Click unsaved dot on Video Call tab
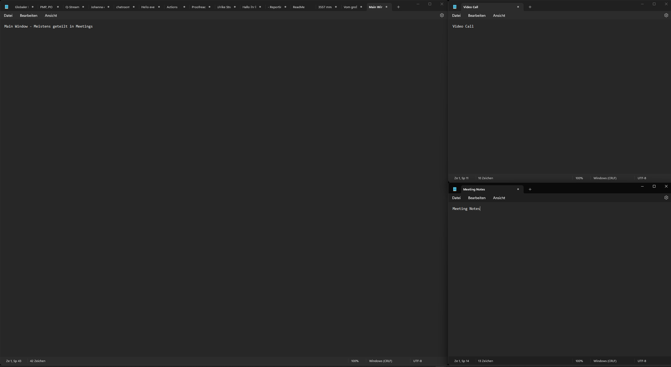This screenshot has height=367, width=671. pyautogui.click(x=518, y=7)
